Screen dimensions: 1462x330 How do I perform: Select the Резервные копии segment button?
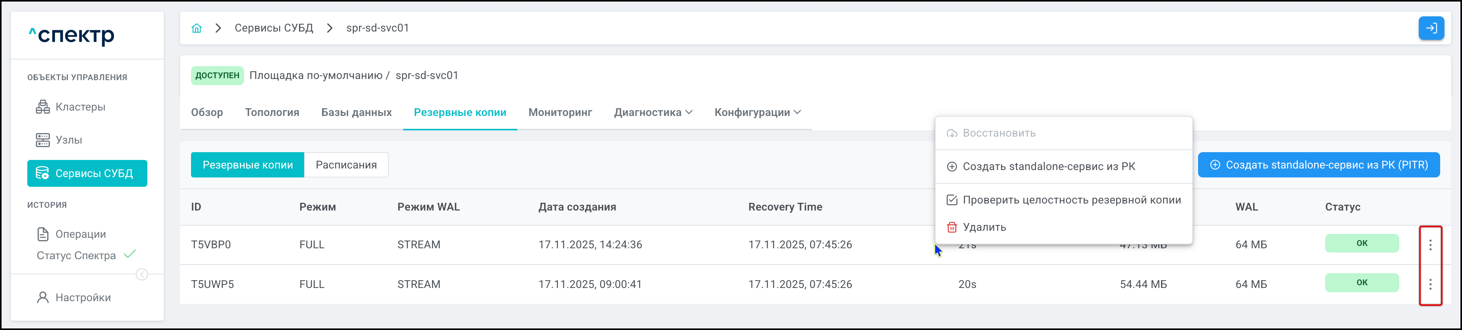click(x=248, y=165)
